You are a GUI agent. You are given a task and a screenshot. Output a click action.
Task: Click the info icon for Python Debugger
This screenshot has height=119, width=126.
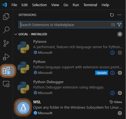tap(112, 93)
